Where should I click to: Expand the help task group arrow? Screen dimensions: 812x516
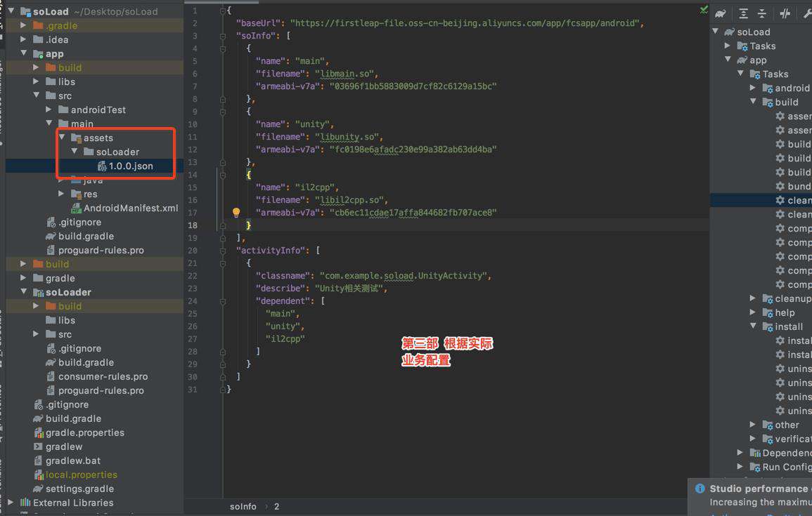tap(753, 312)
